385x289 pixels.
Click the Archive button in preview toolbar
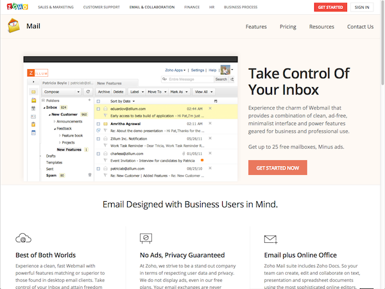point(104,92)
